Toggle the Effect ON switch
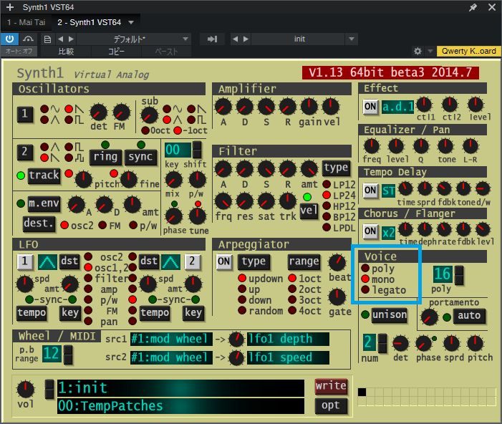Image resolution: width=502 pixels, height=424 pixels. [x=370, y=107]
